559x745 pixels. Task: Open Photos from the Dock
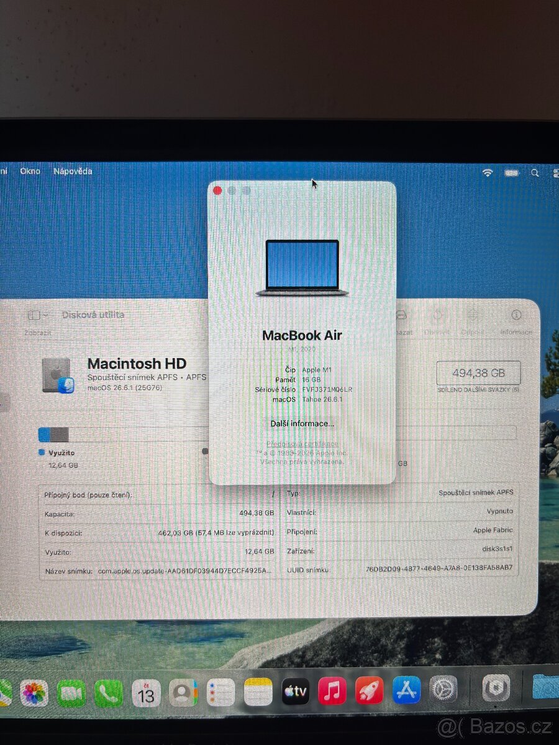pos(34,693)
